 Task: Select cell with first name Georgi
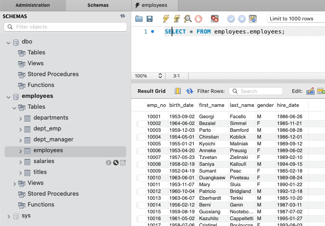pos(213,116)
